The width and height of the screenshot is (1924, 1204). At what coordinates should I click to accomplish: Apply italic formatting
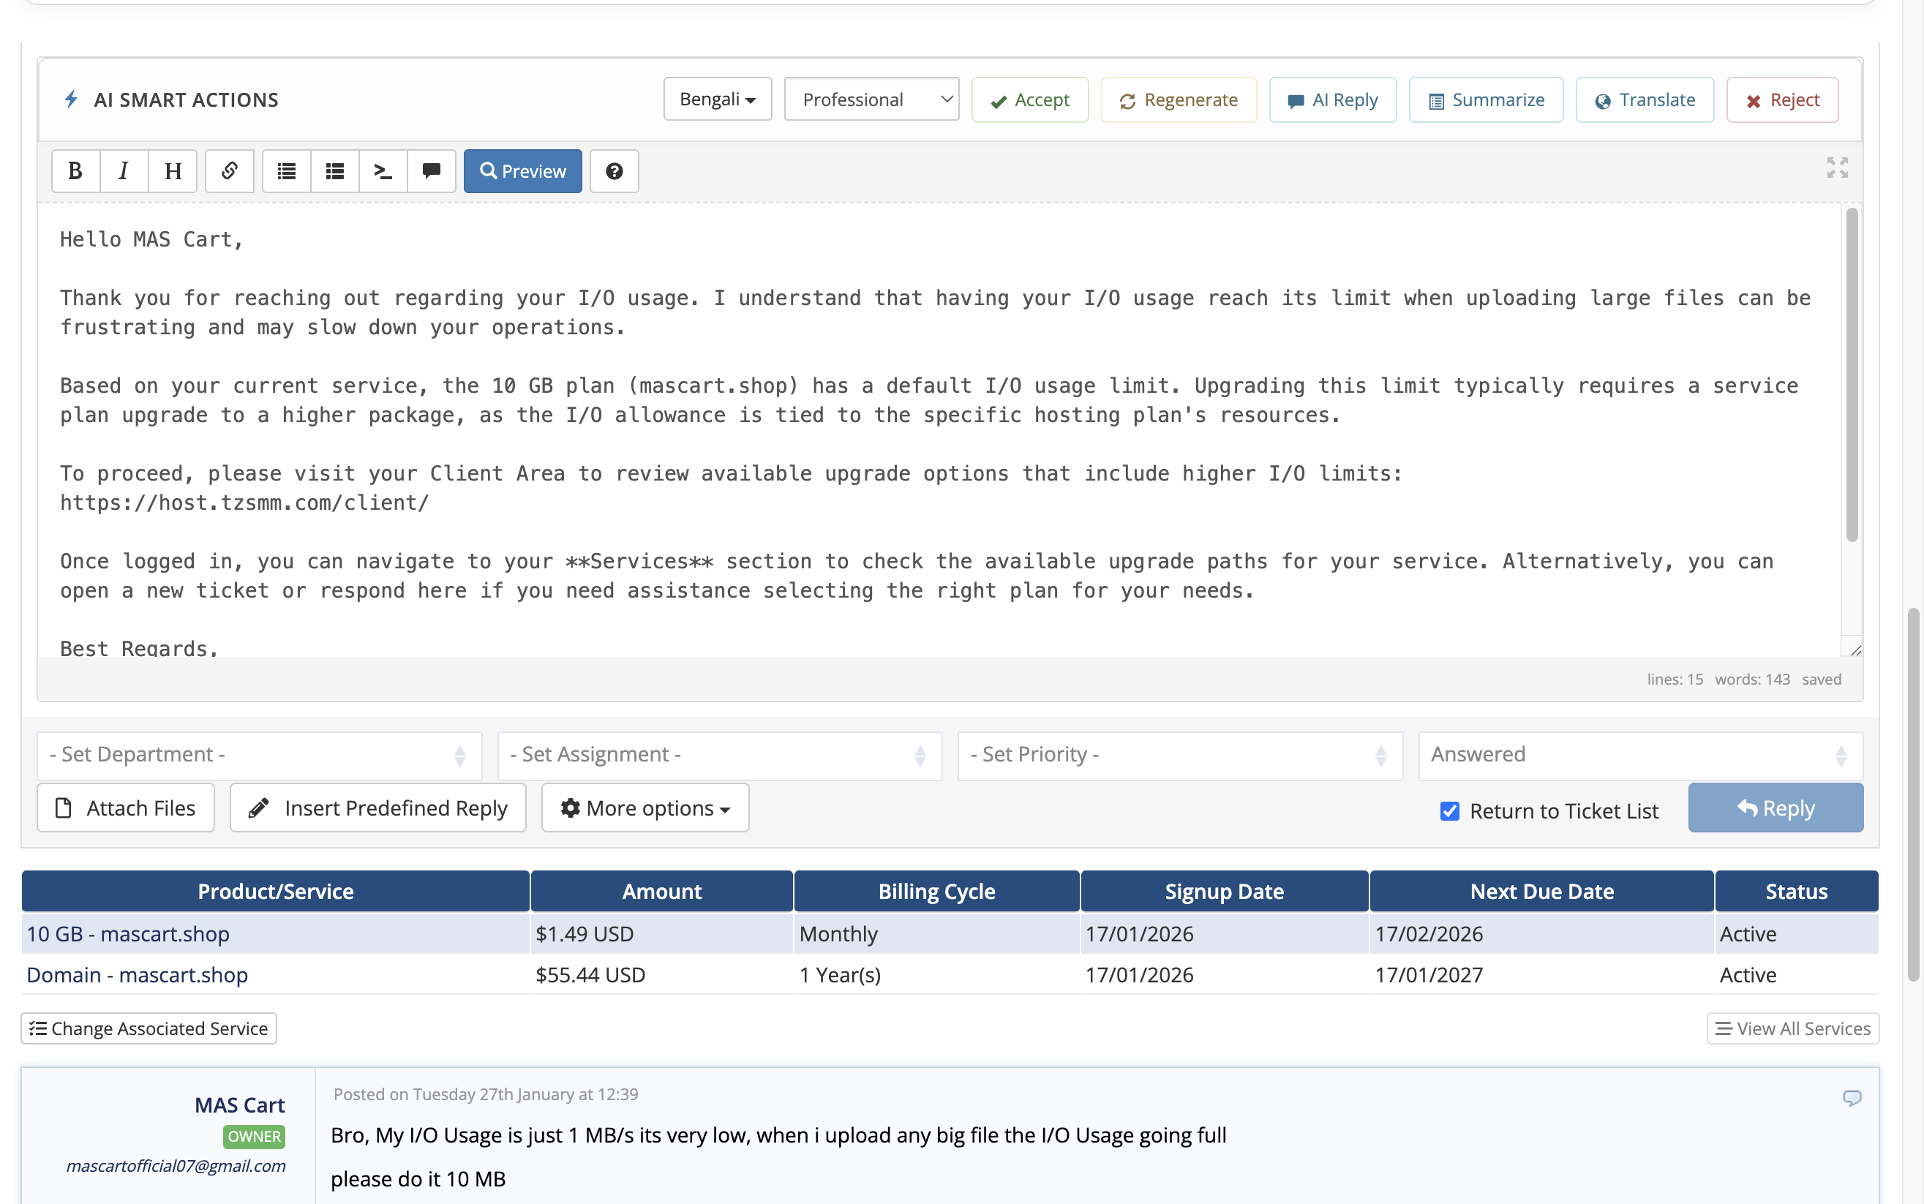coord(124,170)
